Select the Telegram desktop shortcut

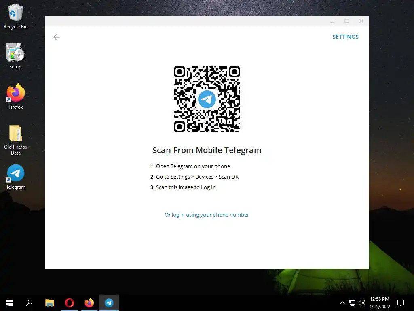click(x=16, y=177)
